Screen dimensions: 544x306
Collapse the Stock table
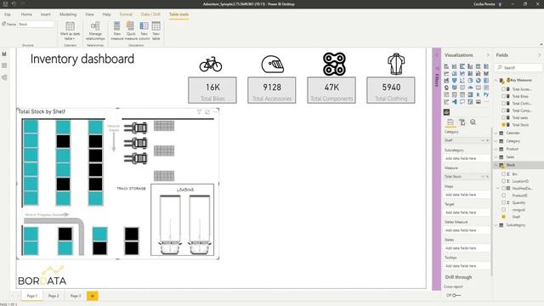496,165
